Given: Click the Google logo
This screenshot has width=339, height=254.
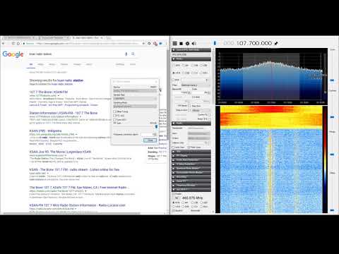Looking at the screenshot, I should (13, 54).
